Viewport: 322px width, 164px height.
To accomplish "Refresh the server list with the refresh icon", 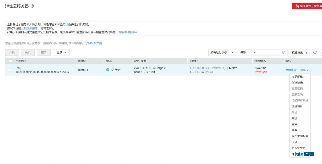I will [x=315, y=52].
